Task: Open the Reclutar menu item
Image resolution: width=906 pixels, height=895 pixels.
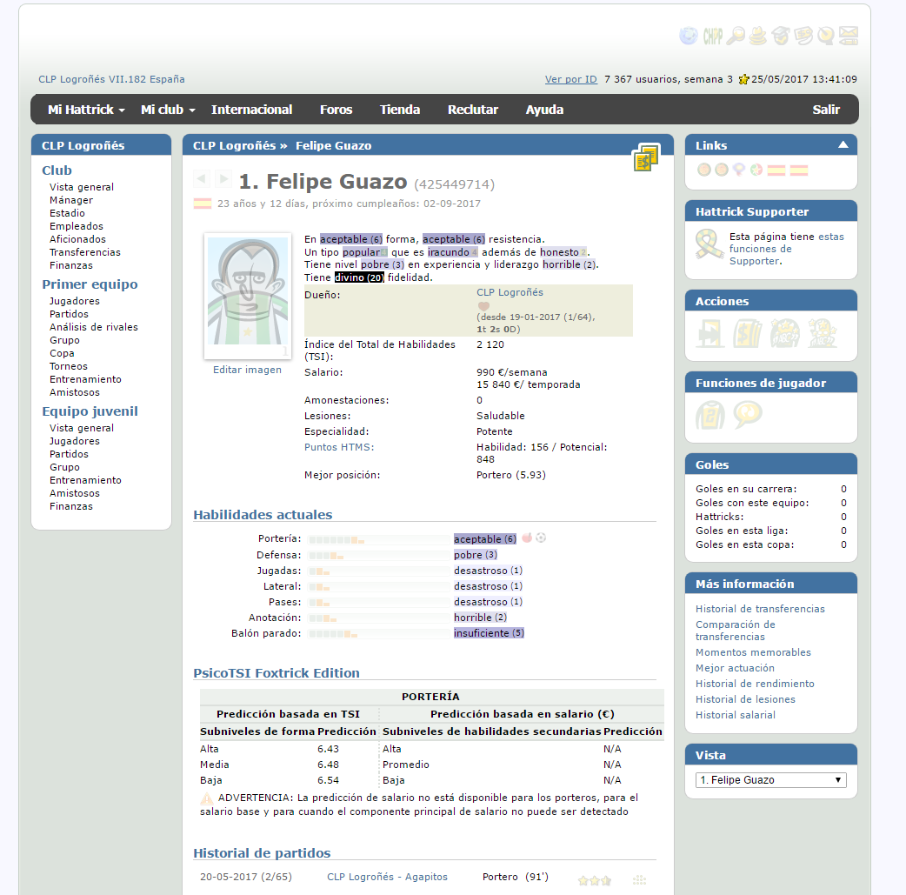Action: click(x=473, y=110)
